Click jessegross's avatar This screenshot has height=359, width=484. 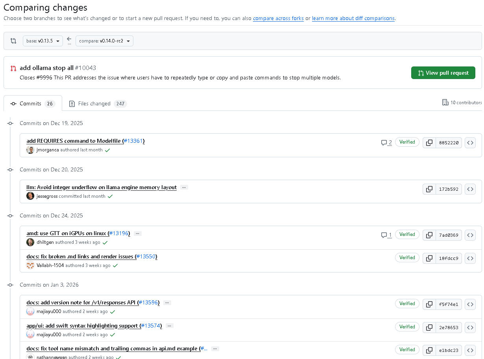tap(30, 196)
